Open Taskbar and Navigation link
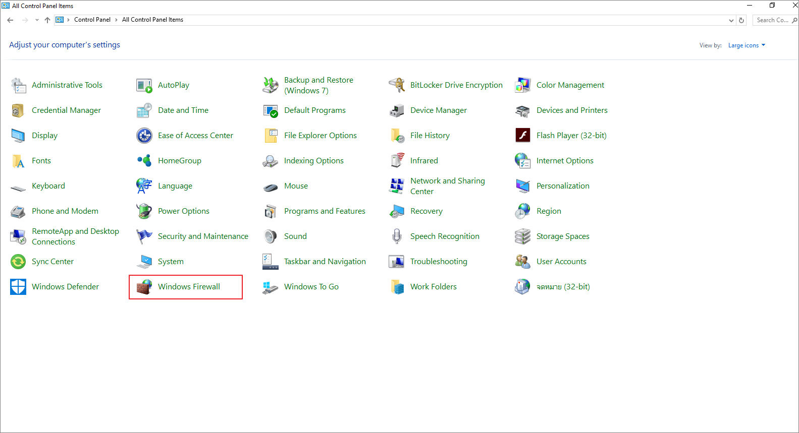The width and height of the screenshot is (799, 433). click(325, 262)
